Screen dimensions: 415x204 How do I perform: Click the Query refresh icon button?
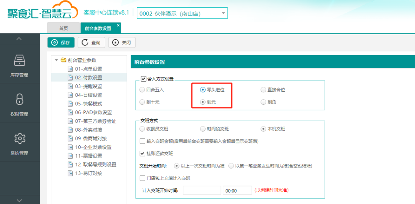85,43
